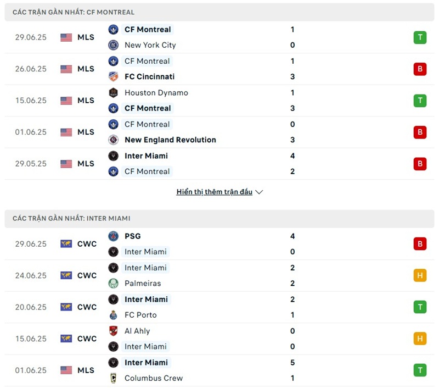Click the 'Các trận gần nhất: Inter Miami' header
Screen dimensions: 439x388
[x=219, y=218]
